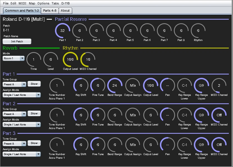Click the Init Patch name button
The height and width of the screenshot is (167, 233).
coord(17,41)
